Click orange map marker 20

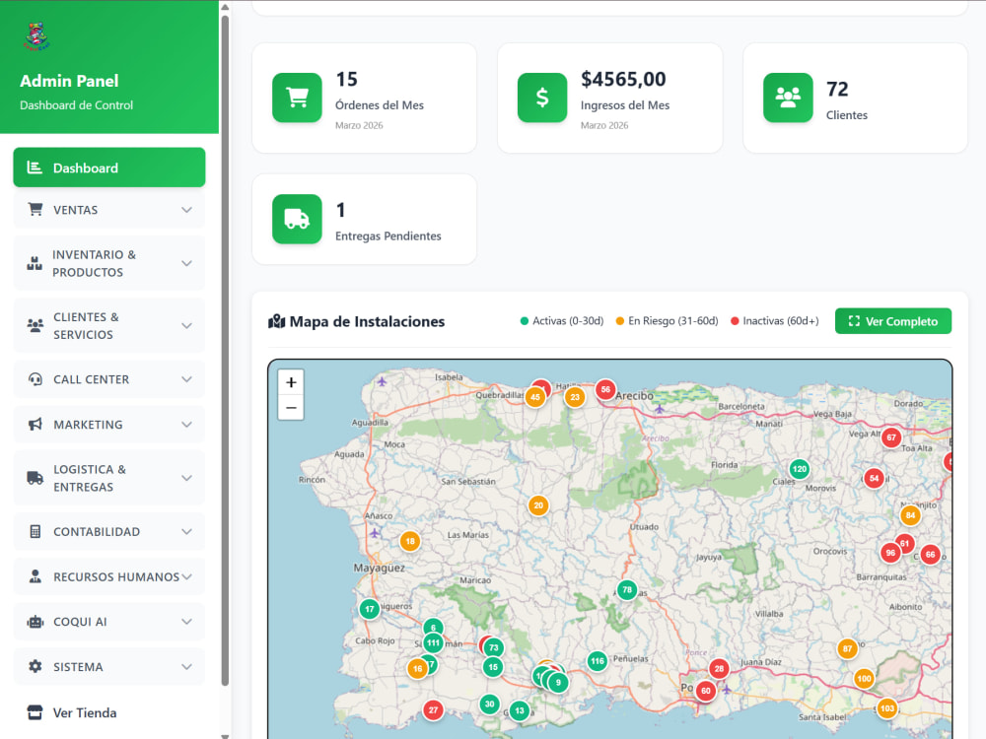click(538, 505)
